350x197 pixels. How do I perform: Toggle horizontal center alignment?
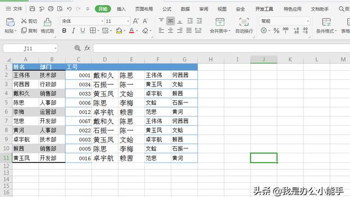tap(171, 31)
